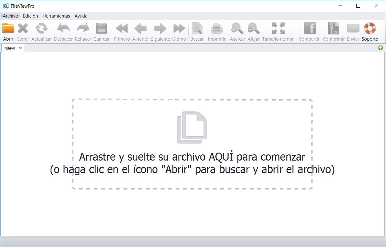Click the Cerrar X toolbar icon
The height and width of the screenshot is (247, 386).
pyautogui.click(x=23, y=28)
